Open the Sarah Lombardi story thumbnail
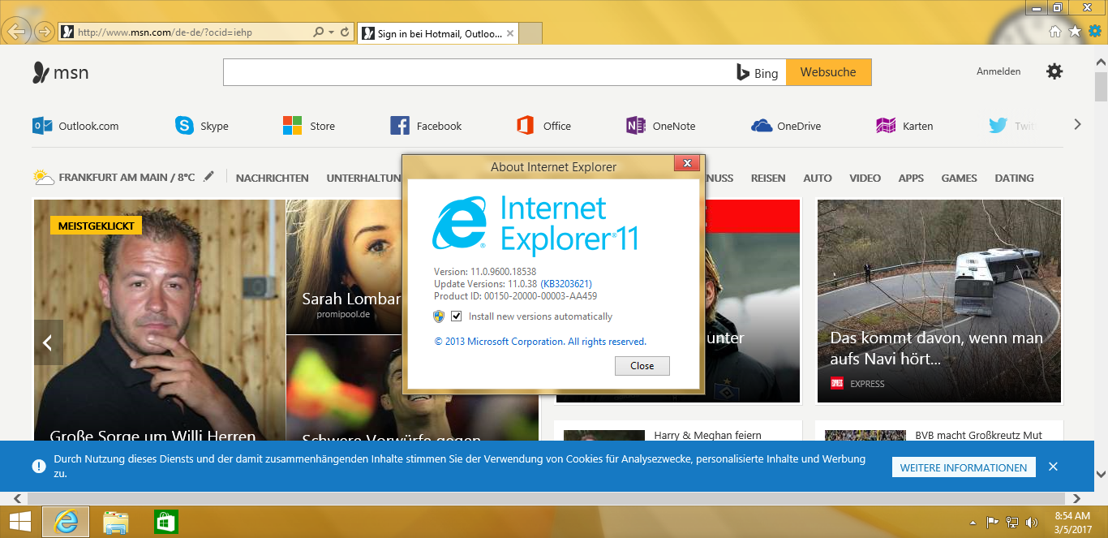Screen dimensions: 1108x538 click(x=344, y=267)
